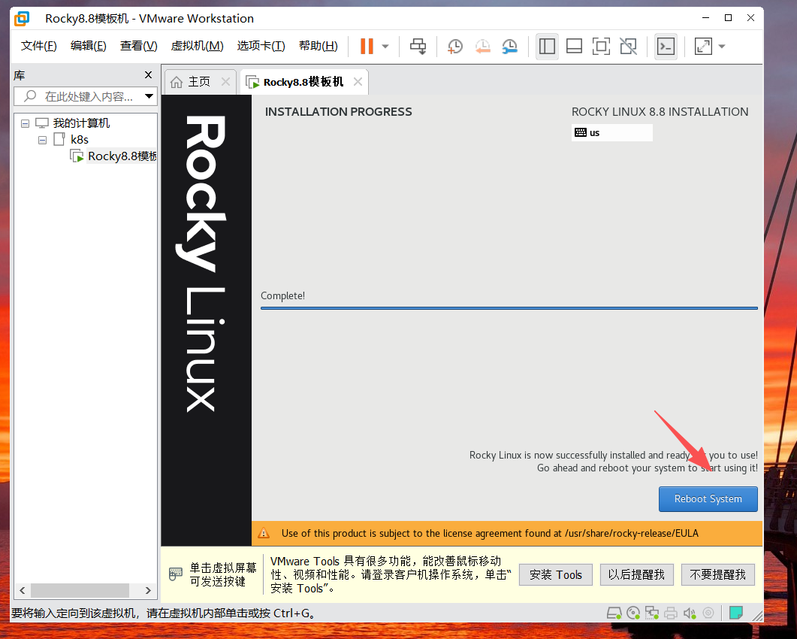The width and height of the screenshot is (797, 639).
Task: Open the 文件(F) menu
Action: point(38,46)
